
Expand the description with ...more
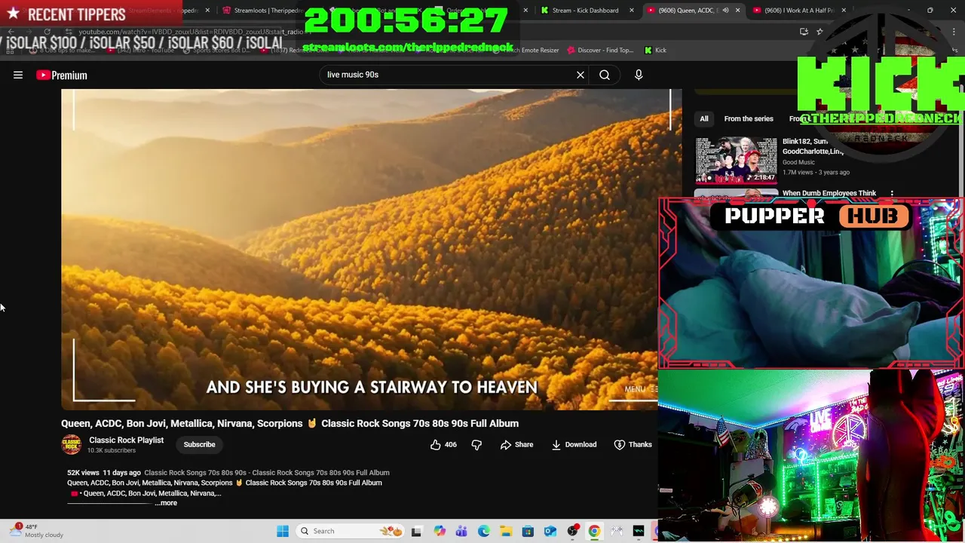click(167, 503)
